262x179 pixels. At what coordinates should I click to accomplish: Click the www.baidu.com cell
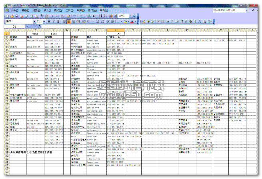(x=35, y=40)
